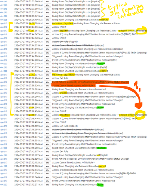Select timestamp 2024-07-27 10:27:18.403 AM
152x187 pixels.
coord(28,122)
